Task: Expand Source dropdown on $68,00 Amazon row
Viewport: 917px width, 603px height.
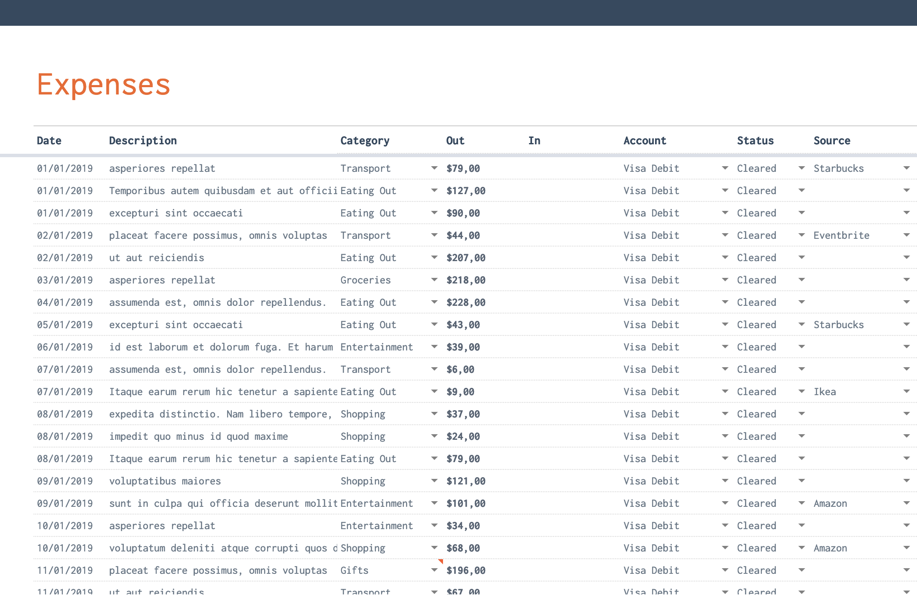Action: 906,548
